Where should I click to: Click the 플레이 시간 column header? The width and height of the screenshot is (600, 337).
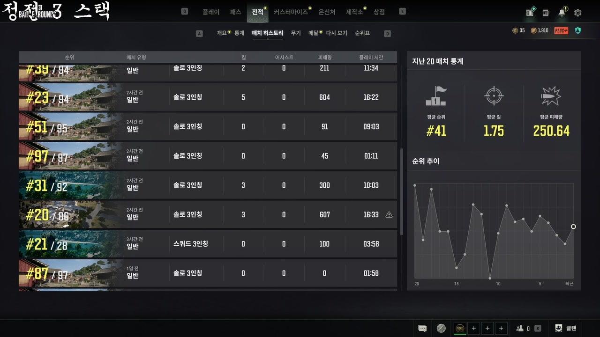coord(371,57)
